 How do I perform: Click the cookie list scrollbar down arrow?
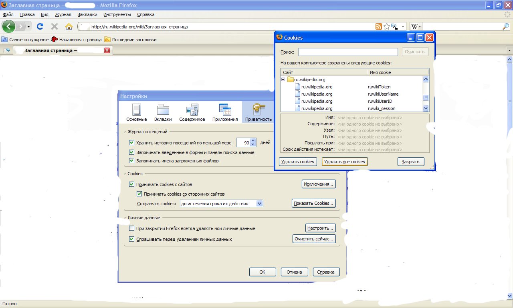click(426, 108)
